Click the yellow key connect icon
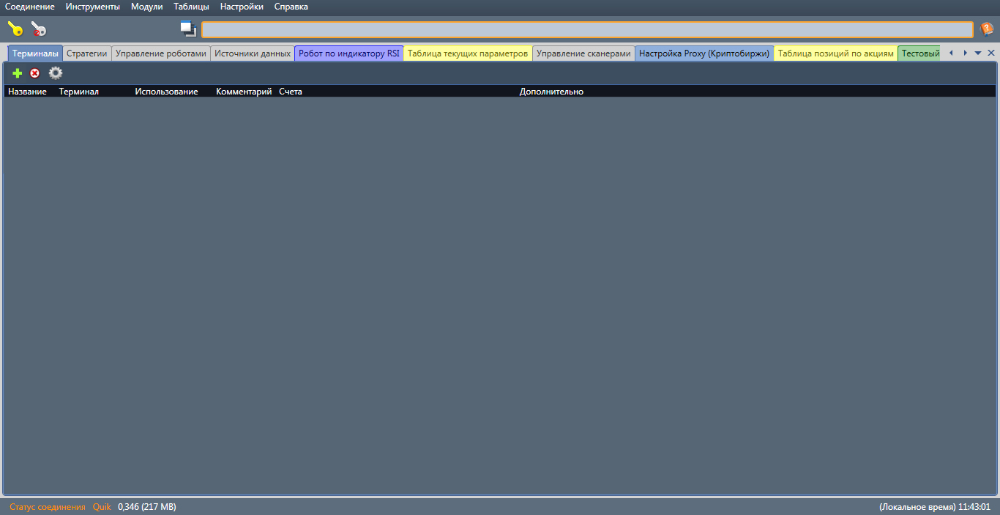This screenshot has height=515, width=1000. 15,29
